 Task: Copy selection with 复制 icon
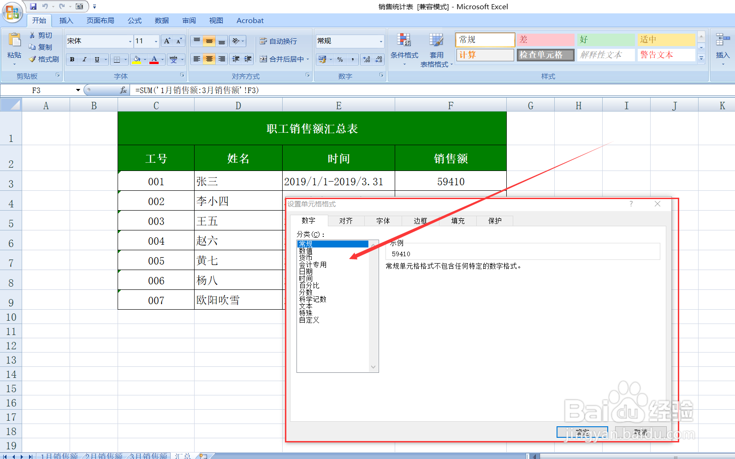(41, 47)
